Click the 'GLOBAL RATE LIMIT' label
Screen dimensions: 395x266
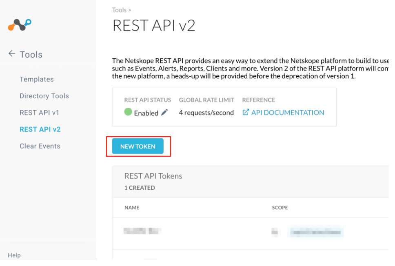coord(206,100)
